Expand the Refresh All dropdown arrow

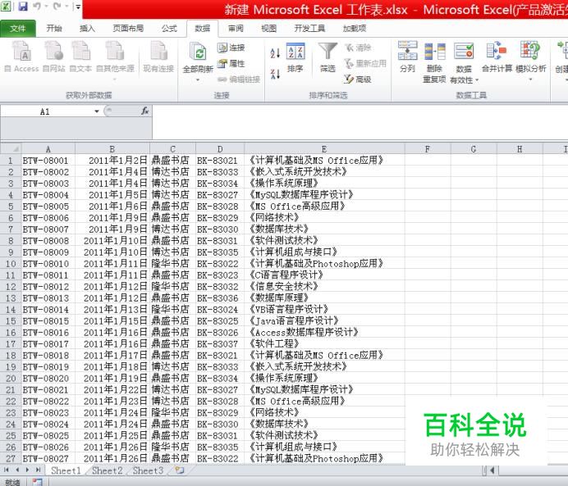pos(198,79)
